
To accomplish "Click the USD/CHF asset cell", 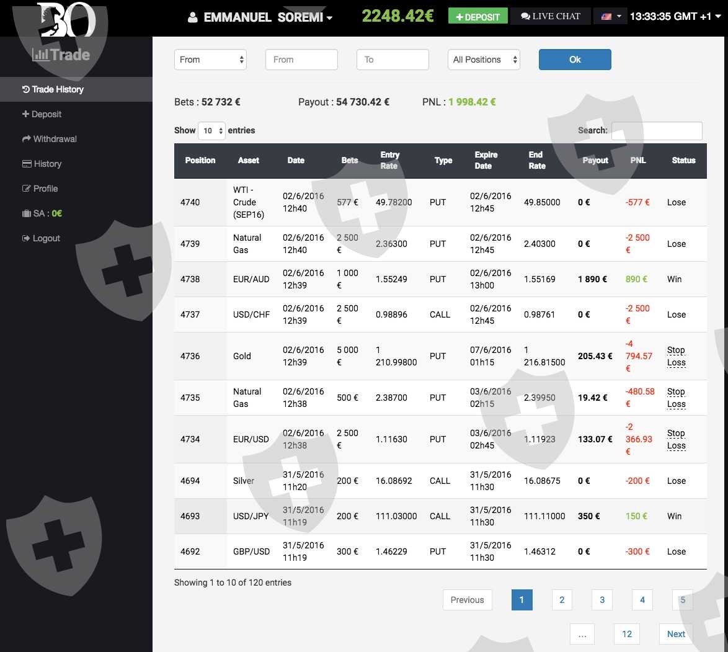I will point(251,315).
